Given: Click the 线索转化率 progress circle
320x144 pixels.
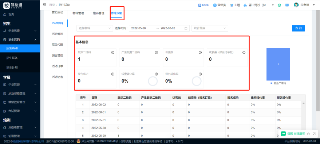Looking at the screenshot, I should point(153,81).
